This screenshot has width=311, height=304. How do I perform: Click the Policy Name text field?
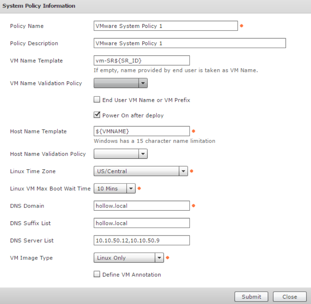165,26
